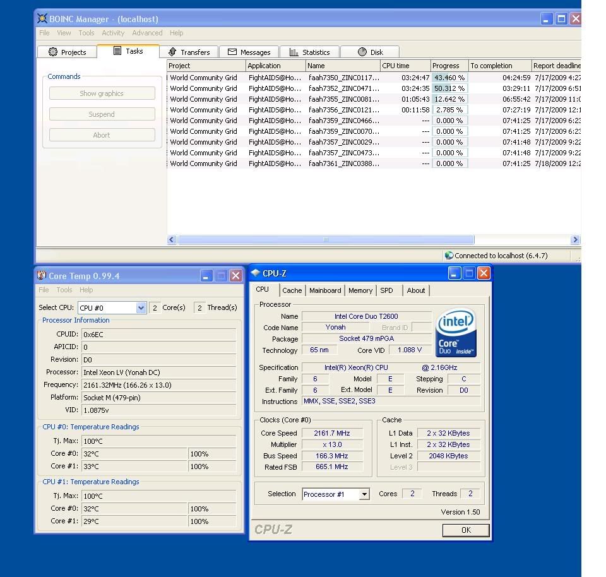Image resolution: width=606 pixels, height=577 pixels.
Task: Click the BOINC Manager title bar icon
Action: (x=42, y=19)
